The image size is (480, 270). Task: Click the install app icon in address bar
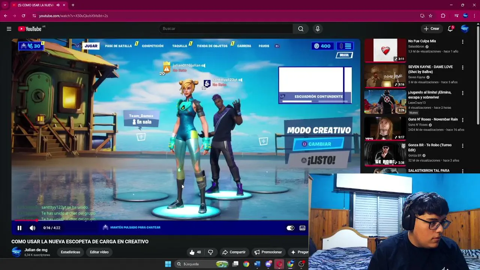pyautogui.click(x=422, y=16)
